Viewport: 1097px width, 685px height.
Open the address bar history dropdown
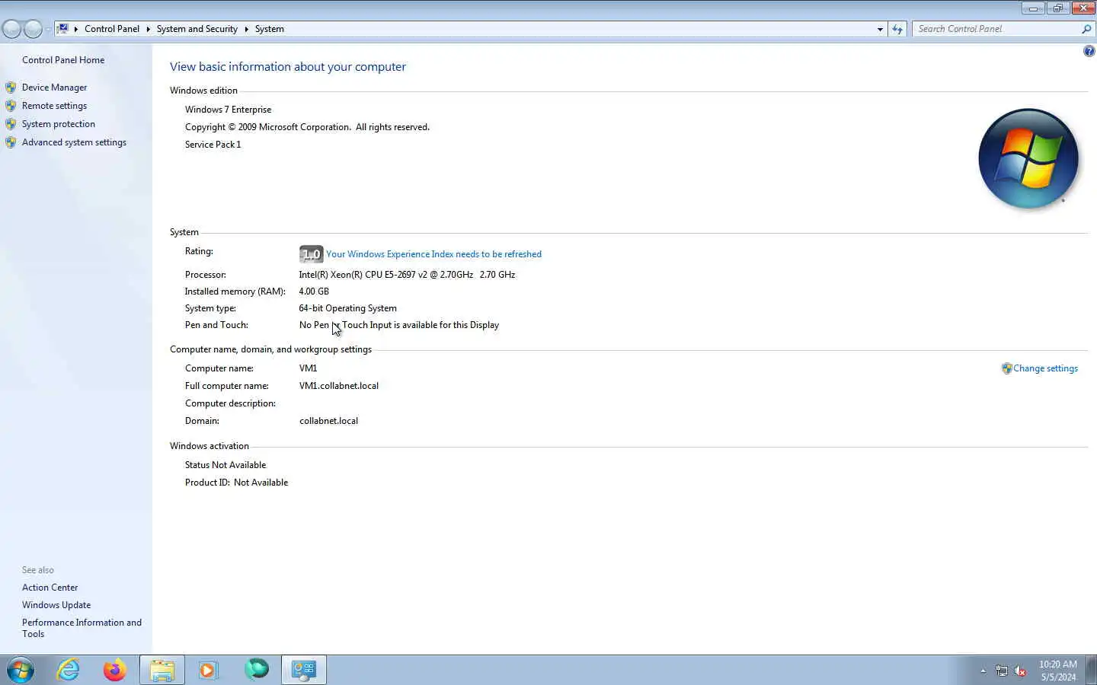880,29
